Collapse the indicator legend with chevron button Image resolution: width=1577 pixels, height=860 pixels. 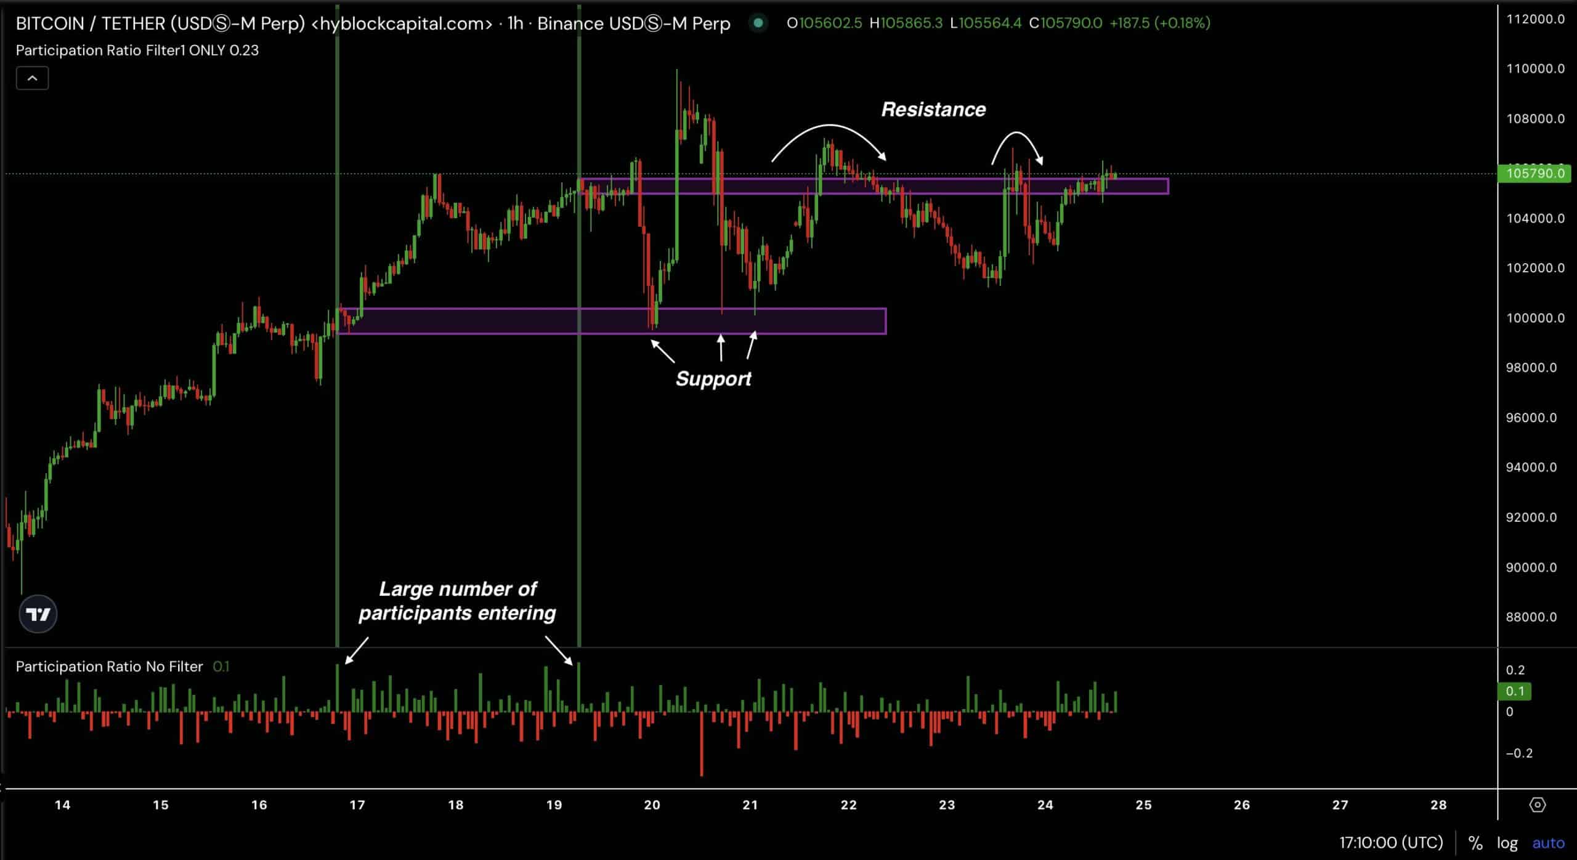pos(32,78)
